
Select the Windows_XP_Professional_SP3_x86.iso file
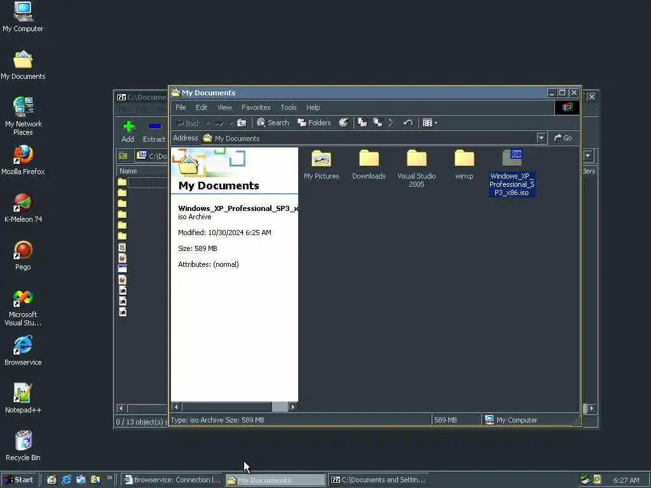512,173
